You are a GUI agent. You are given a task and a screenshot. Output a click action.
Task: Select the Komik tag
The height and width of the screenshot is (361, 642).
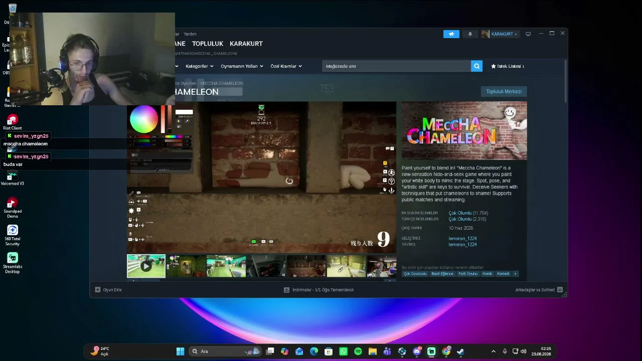pos(488,274)
